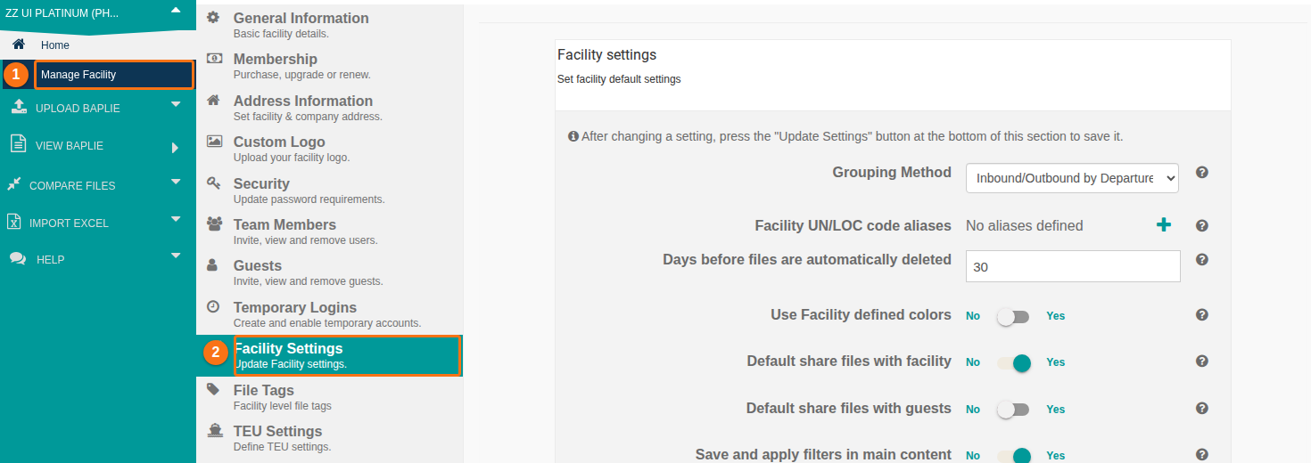The width and height of the screenshot is (1311, 463).
Task: Click the Help speech bubbles icon
Action: tap(18, 258)
